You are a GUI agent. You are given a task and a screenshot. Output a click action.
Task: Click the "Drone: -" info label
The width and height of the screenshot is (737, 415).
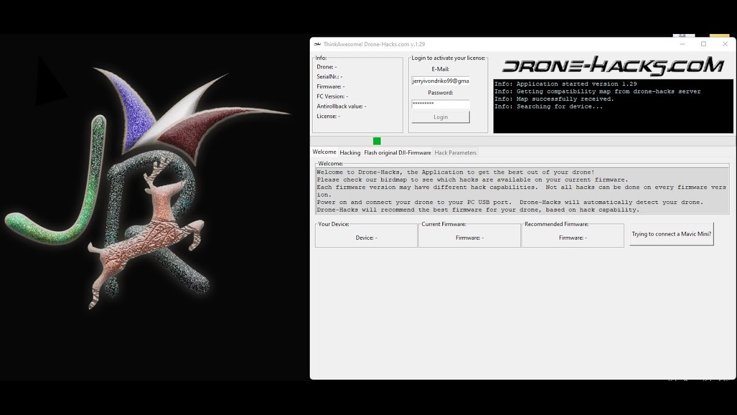pyautogui.click(x=326, y=67)
